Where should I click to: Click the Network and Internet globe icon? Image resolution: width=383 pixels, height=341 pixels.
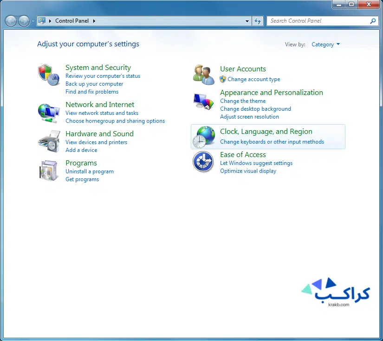tap(49, 113)
